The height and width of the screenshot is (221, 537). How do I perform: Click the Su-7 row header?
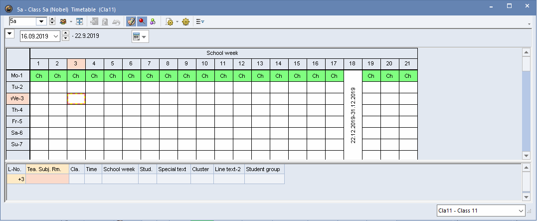coord(18,145)
